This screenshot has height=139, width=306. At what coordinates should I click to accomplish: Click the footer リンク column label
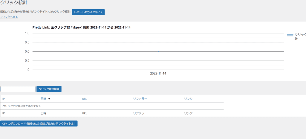pyautogui.click(x=188, y=113)
